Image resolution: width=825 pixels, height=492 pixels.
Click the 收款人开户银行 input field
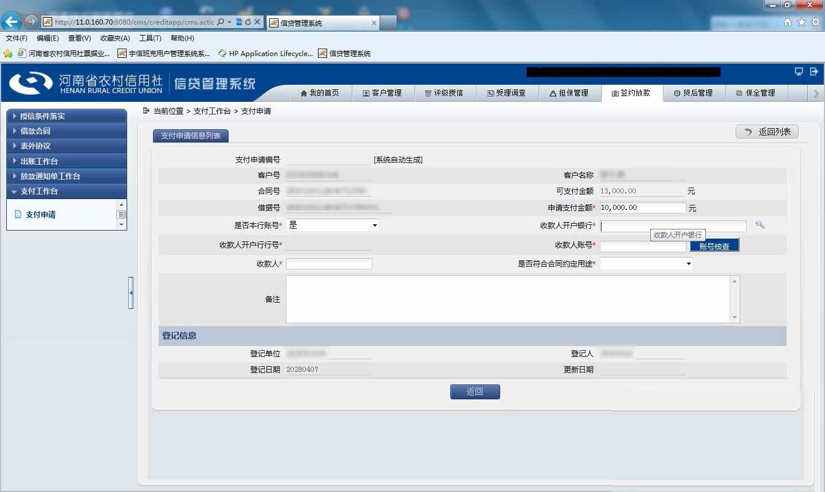tap(673, 225)
